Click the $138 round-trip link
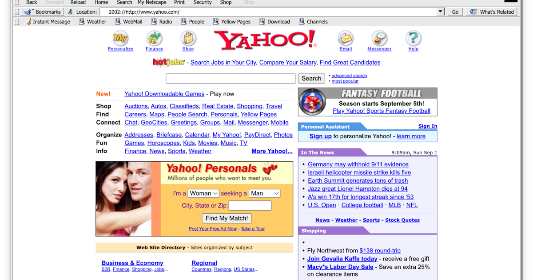 pos(380,251)
